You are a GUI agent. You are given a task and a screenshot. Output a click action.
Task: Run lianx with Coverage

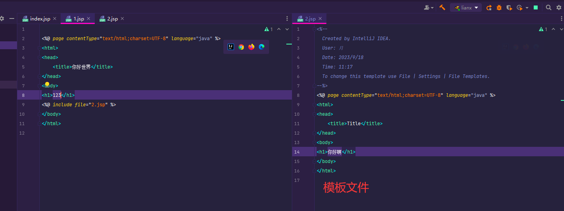click(509, 7)
